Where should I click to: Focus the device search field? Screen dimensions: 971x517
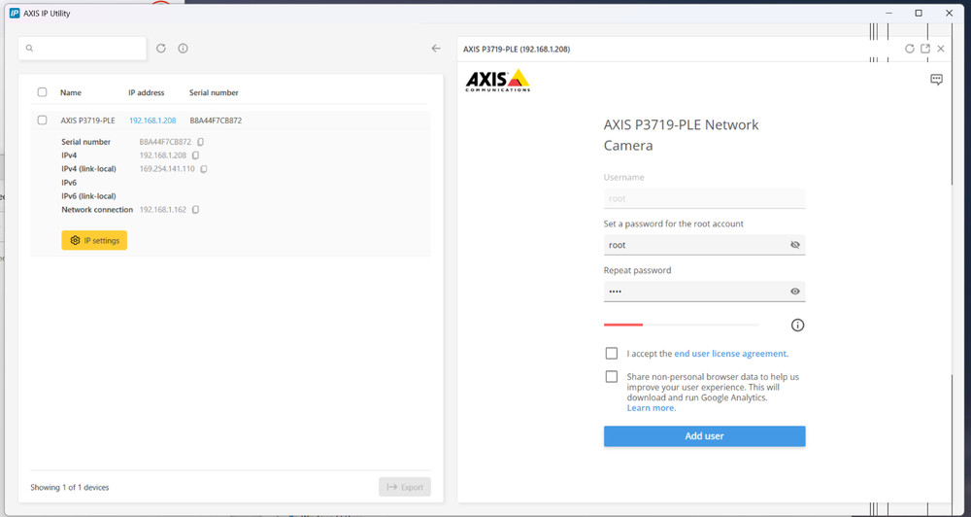click(83, 49)
